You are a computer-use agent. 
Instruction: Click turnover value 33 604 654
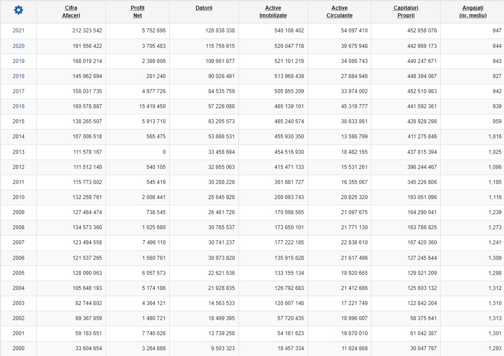(x=89, y=348)
